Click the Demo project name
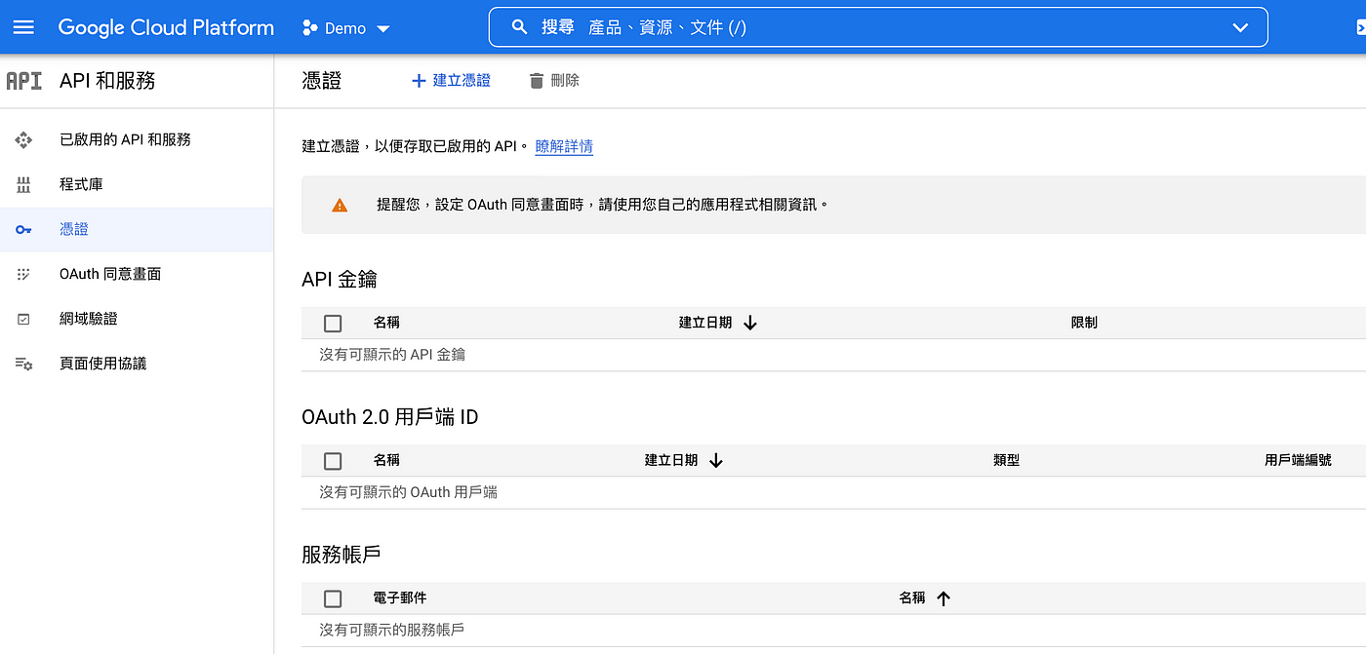1366x654 pixels. 345,28
